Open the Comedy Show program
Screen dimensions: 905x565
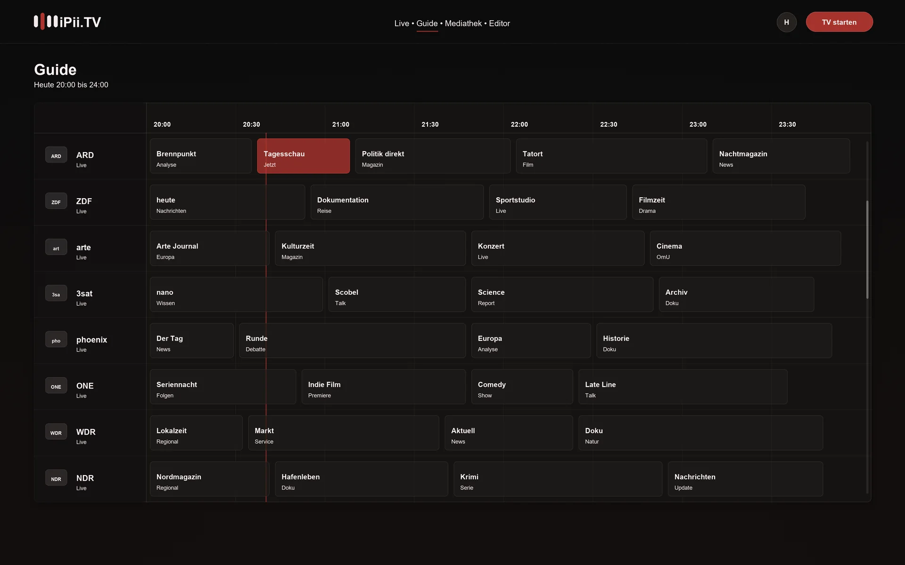(522, 387)
